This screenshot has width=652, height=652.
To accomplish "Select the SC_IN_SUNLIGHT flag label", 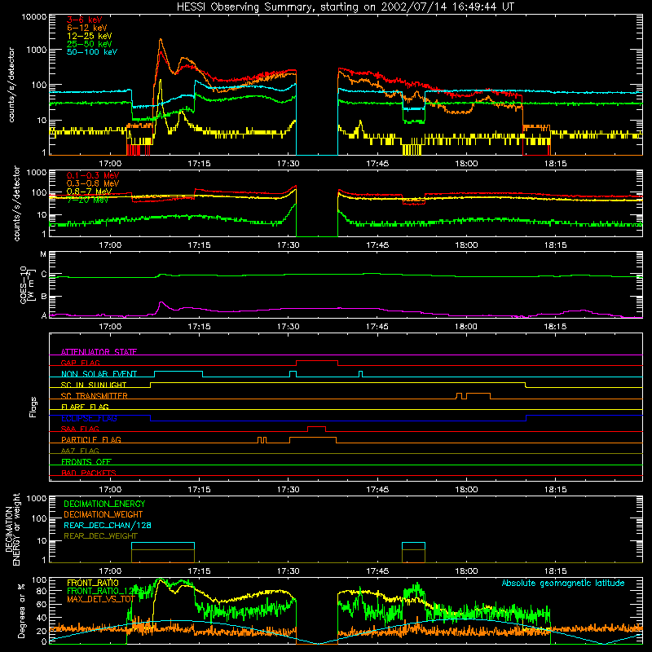I will 94,385.
